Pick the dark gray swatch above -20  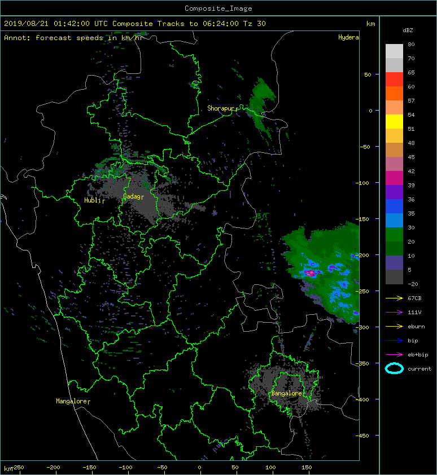(x=394, y=277)
